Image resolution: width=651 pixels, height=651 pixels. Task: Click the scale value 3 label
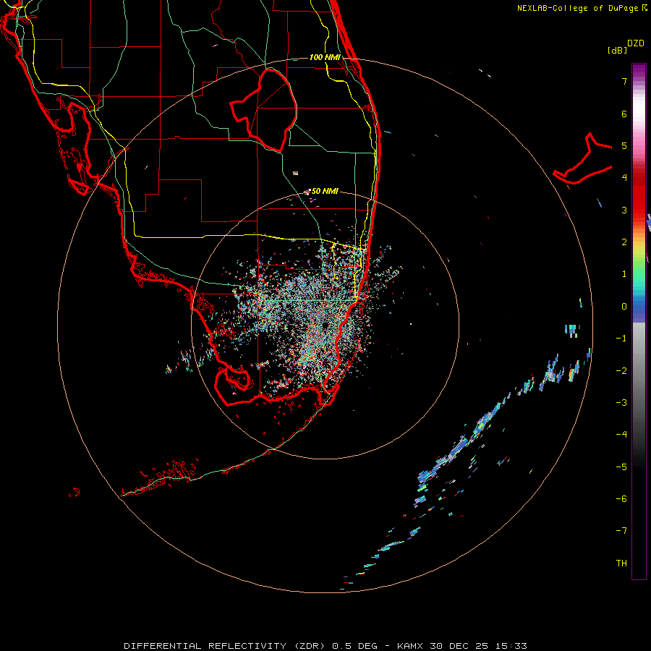[x=624, y=210]
